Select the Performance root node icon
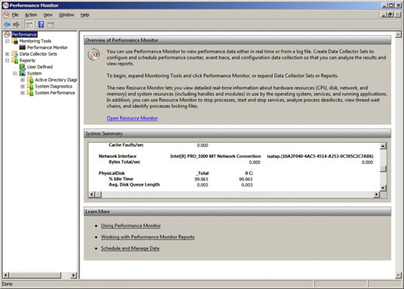The image size is (404, 289). (x=7, y=35)
